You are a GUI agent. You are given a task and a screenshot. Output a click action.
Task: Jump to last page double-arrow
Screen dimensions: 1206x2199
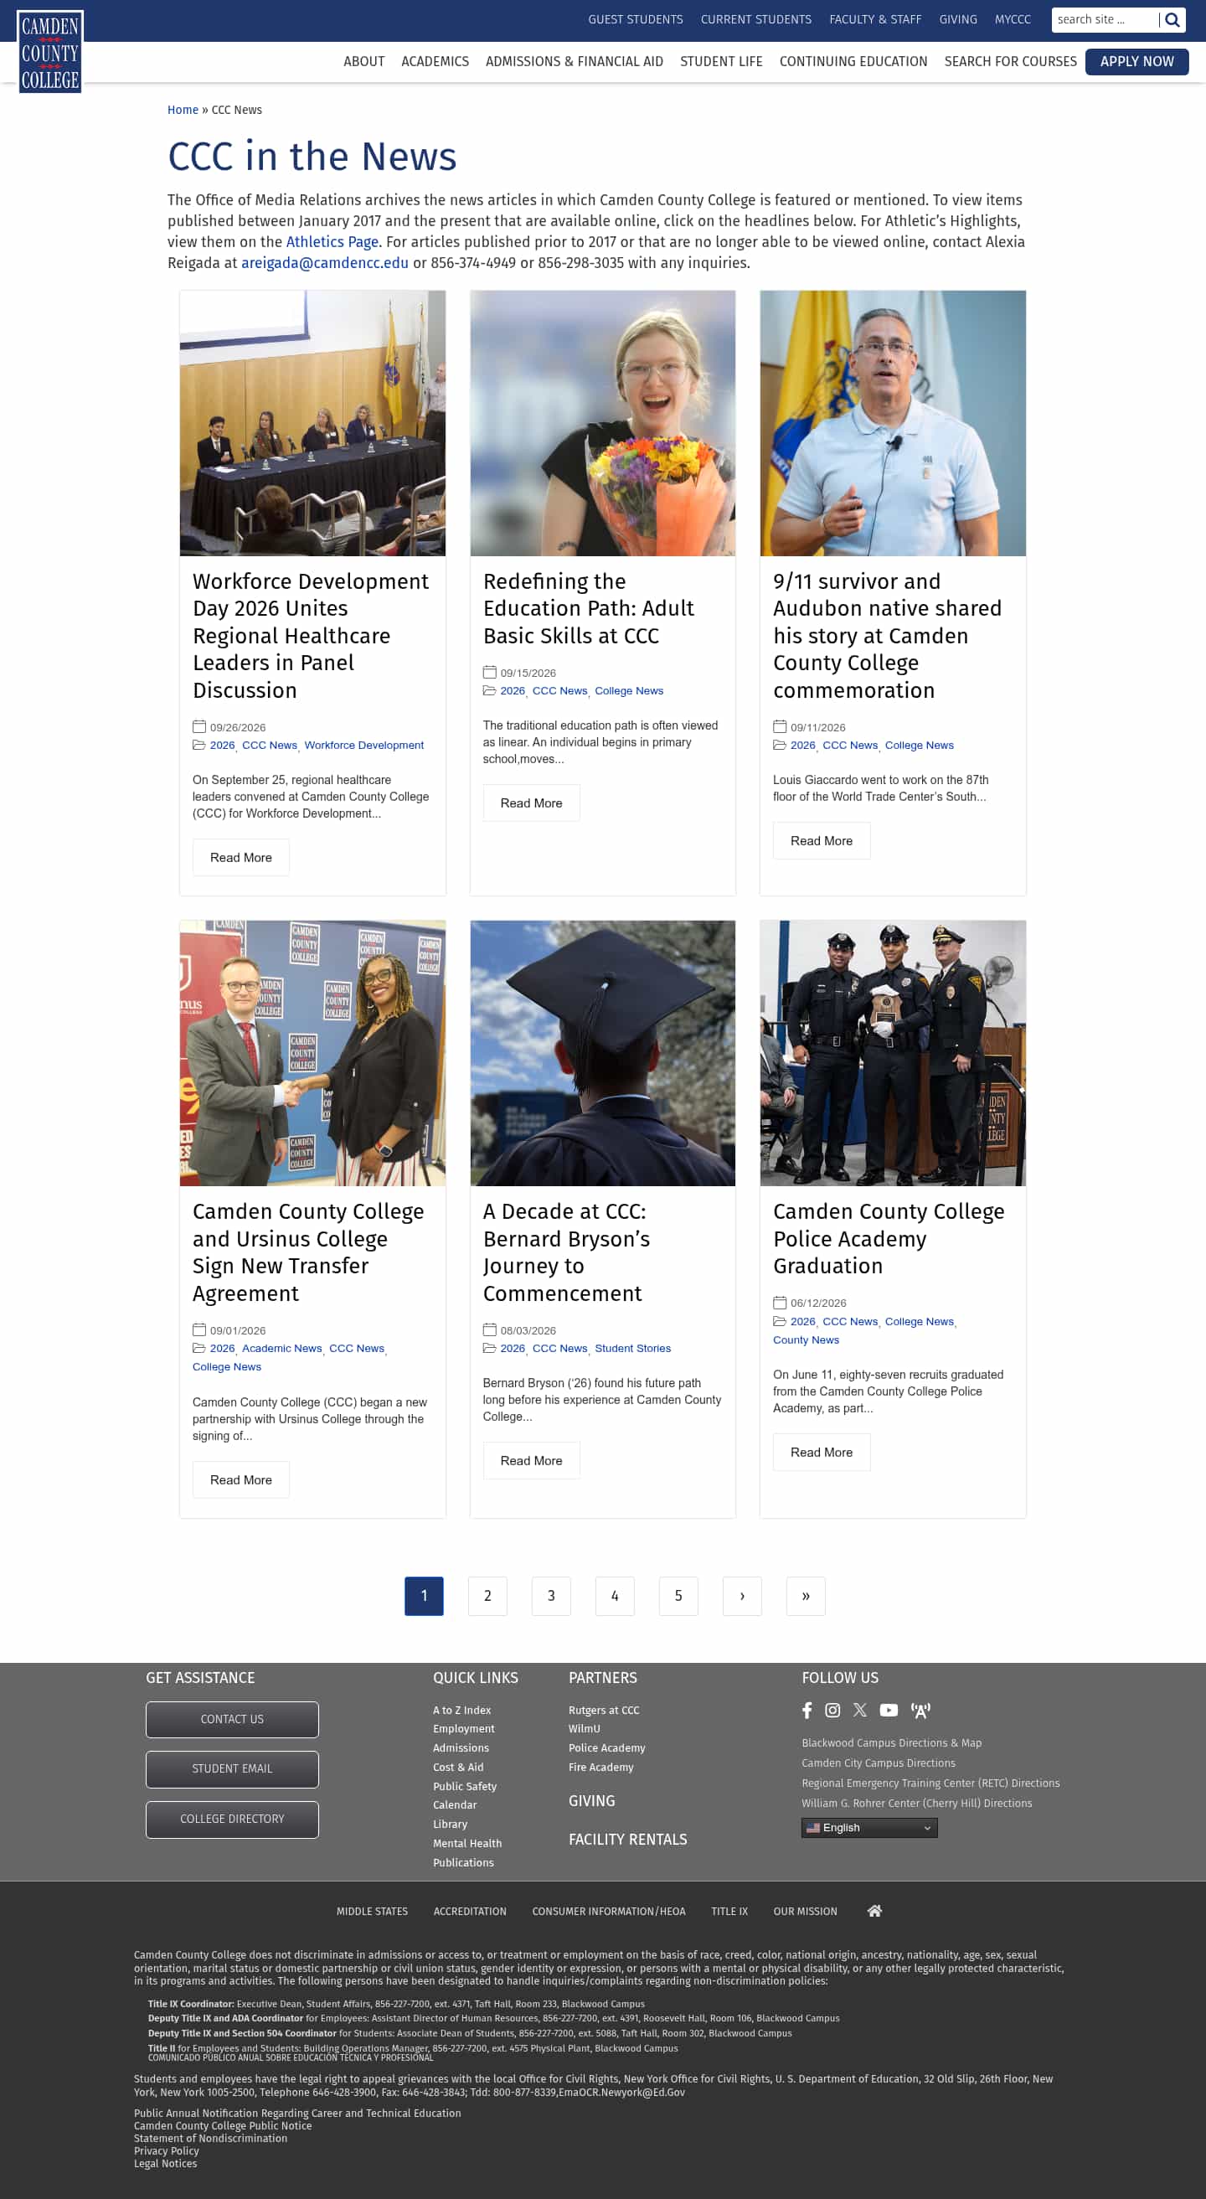[x=805, y=1596]
